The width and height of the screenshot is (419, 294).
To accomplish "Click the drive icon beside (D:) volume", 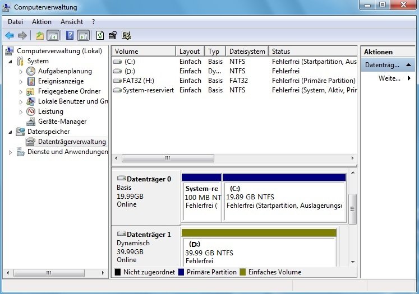I will (x=117, y=71).
